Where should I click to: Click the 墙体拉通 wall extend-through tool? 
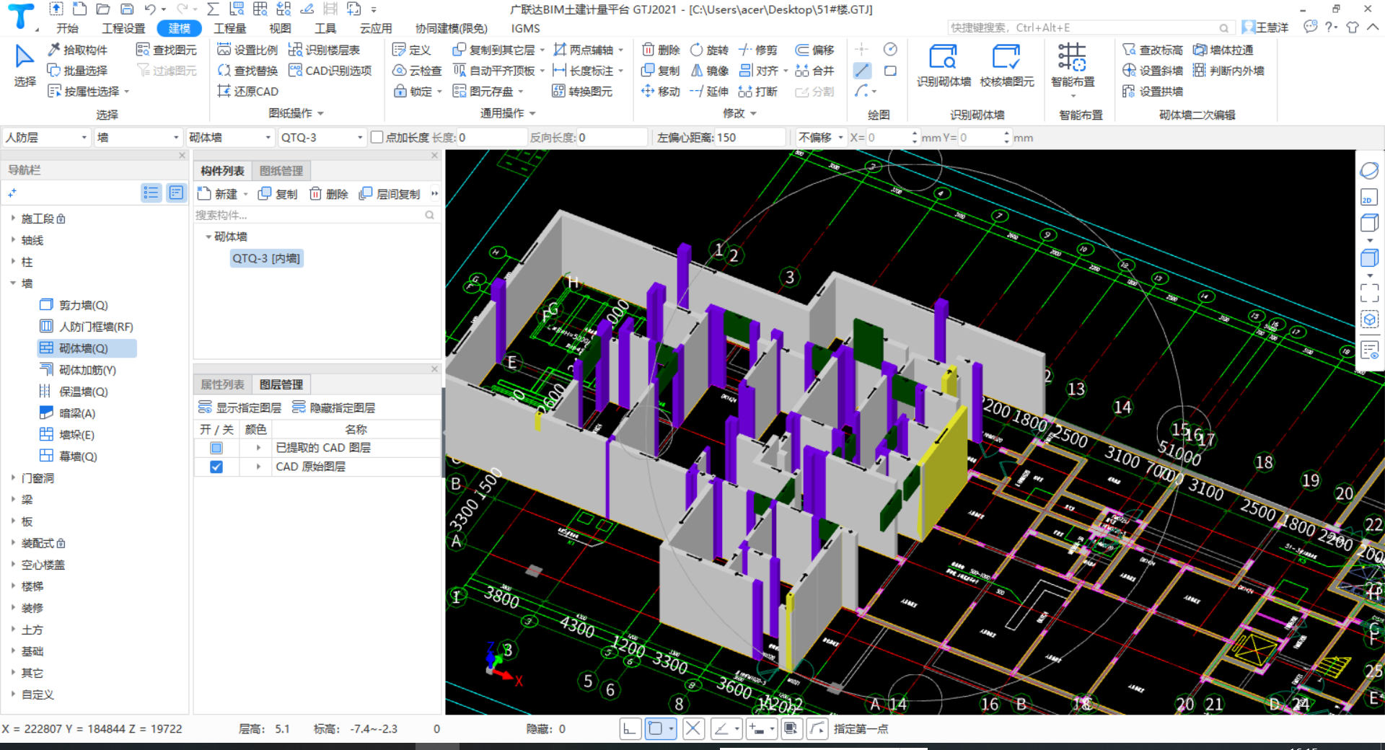click(x=1223, y=50)
